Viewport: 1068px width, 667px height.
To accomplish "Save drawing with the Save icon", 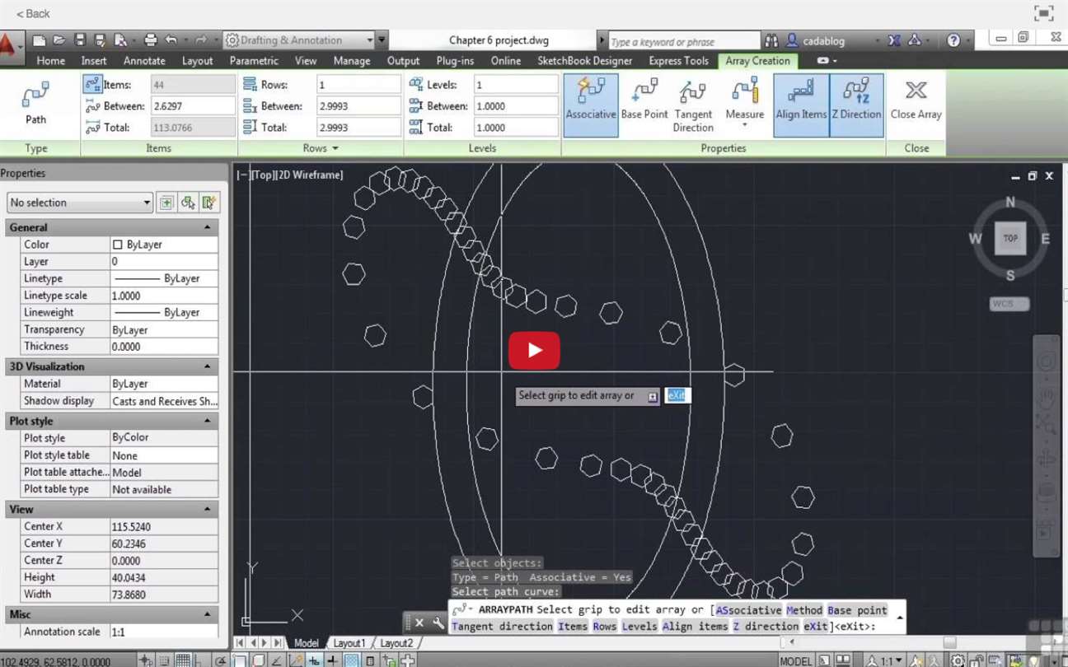I will click(80, 40).
